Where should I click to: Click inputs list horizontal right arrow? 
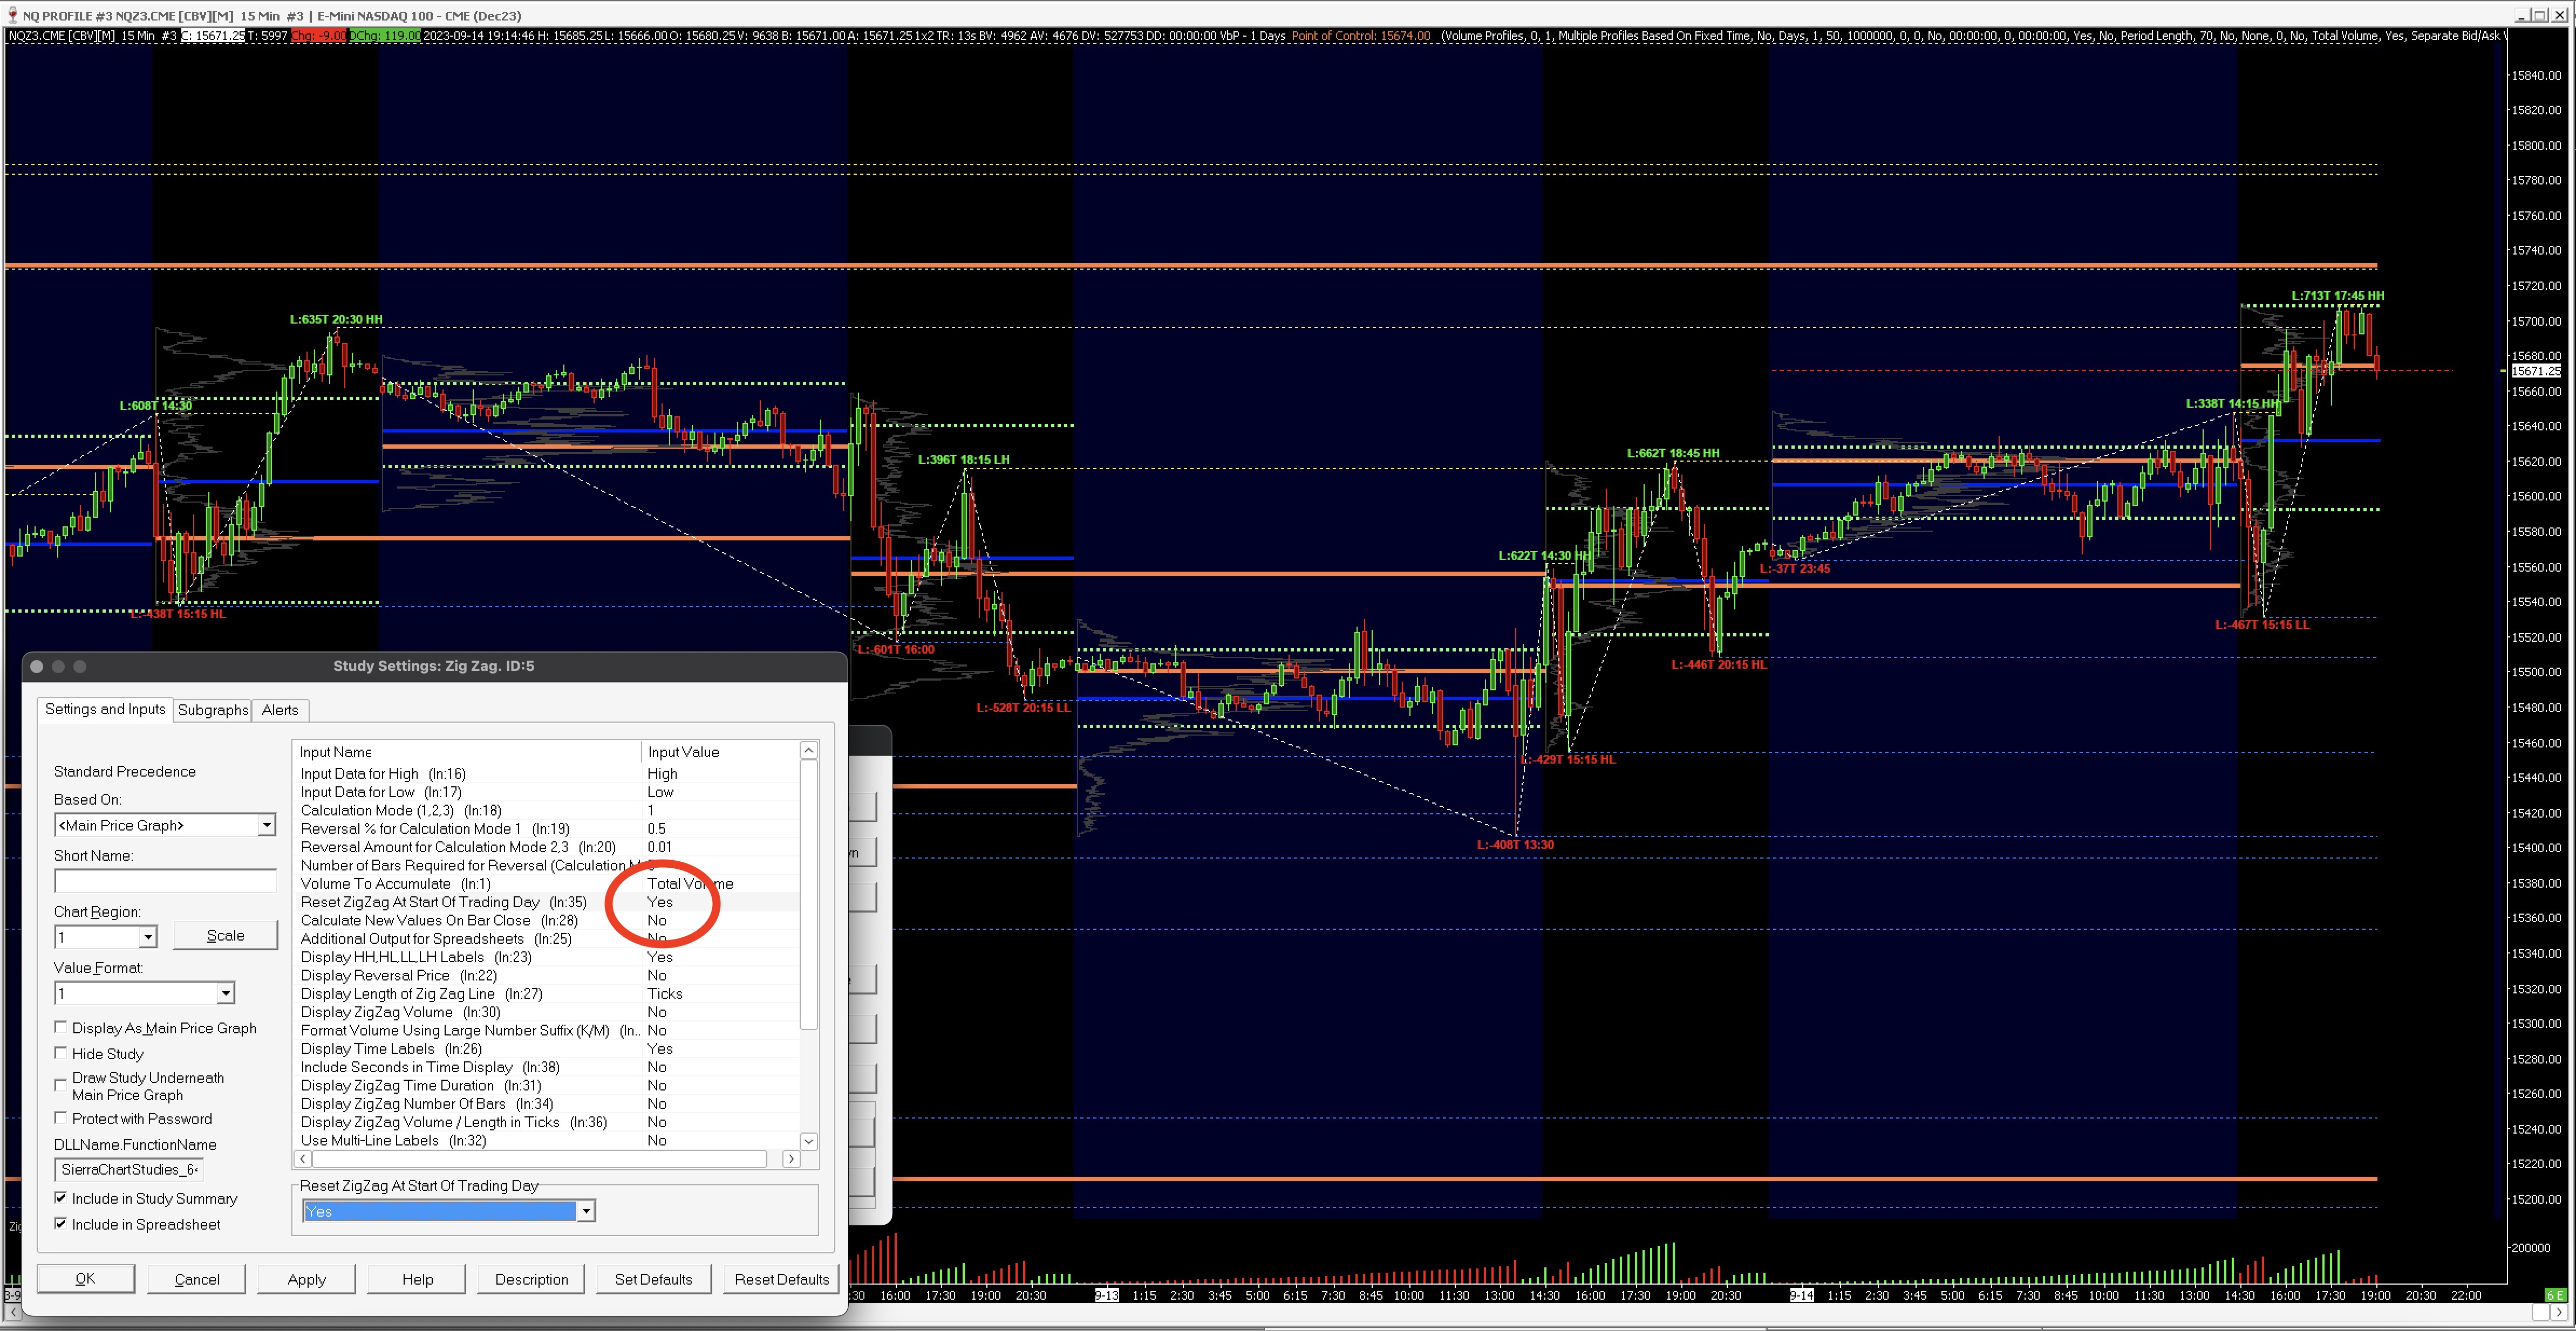[x=791, y=1159]
